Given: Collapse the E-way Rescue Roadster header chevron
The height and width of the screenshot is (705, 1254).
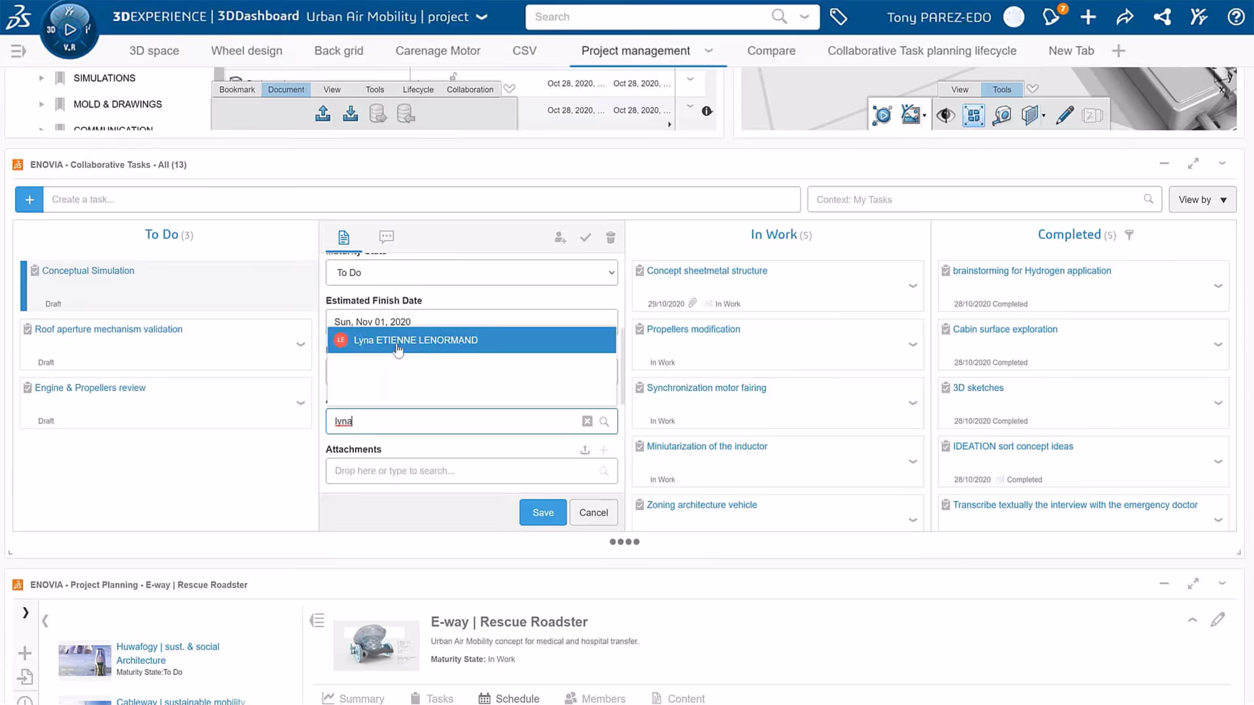Looking at the screenshot, I should (x=1193, y=620).
